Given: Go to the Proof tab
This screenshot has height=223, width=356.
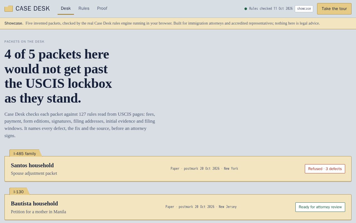Looking at the screenshot, I should (x=102, y=8).
